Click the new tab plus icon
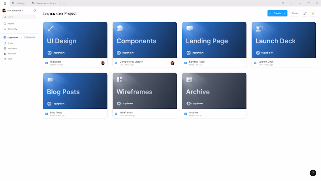 pos(64,3)
